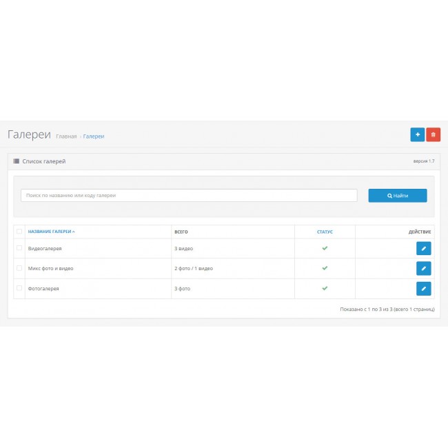Sort table by Название галереи column
The width and height of the screenshot is (448, 448).
(51, 232)
